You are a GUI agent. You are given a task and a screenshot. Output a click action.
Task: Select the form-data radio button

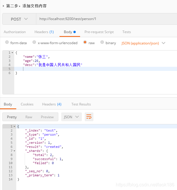7,42
